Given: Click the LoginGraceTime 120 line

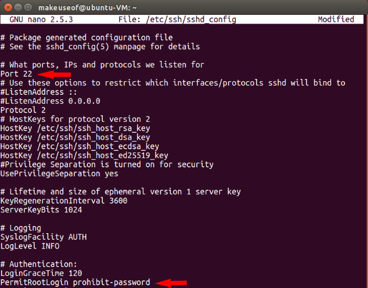Looking at the screenshot, I should [41, 273].
